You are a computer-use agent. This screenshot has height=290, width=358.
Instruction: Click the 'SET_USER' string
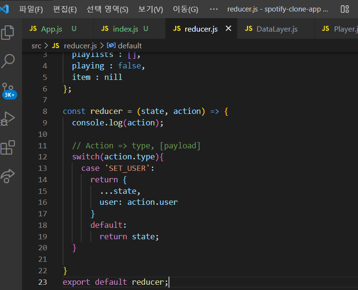[127, 168]
